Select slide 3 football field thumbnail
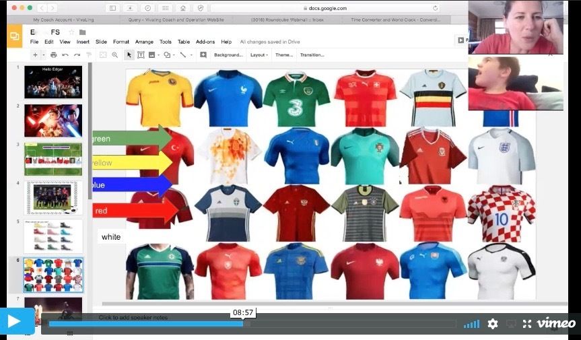581x340 pixels. tap(53, 160)
